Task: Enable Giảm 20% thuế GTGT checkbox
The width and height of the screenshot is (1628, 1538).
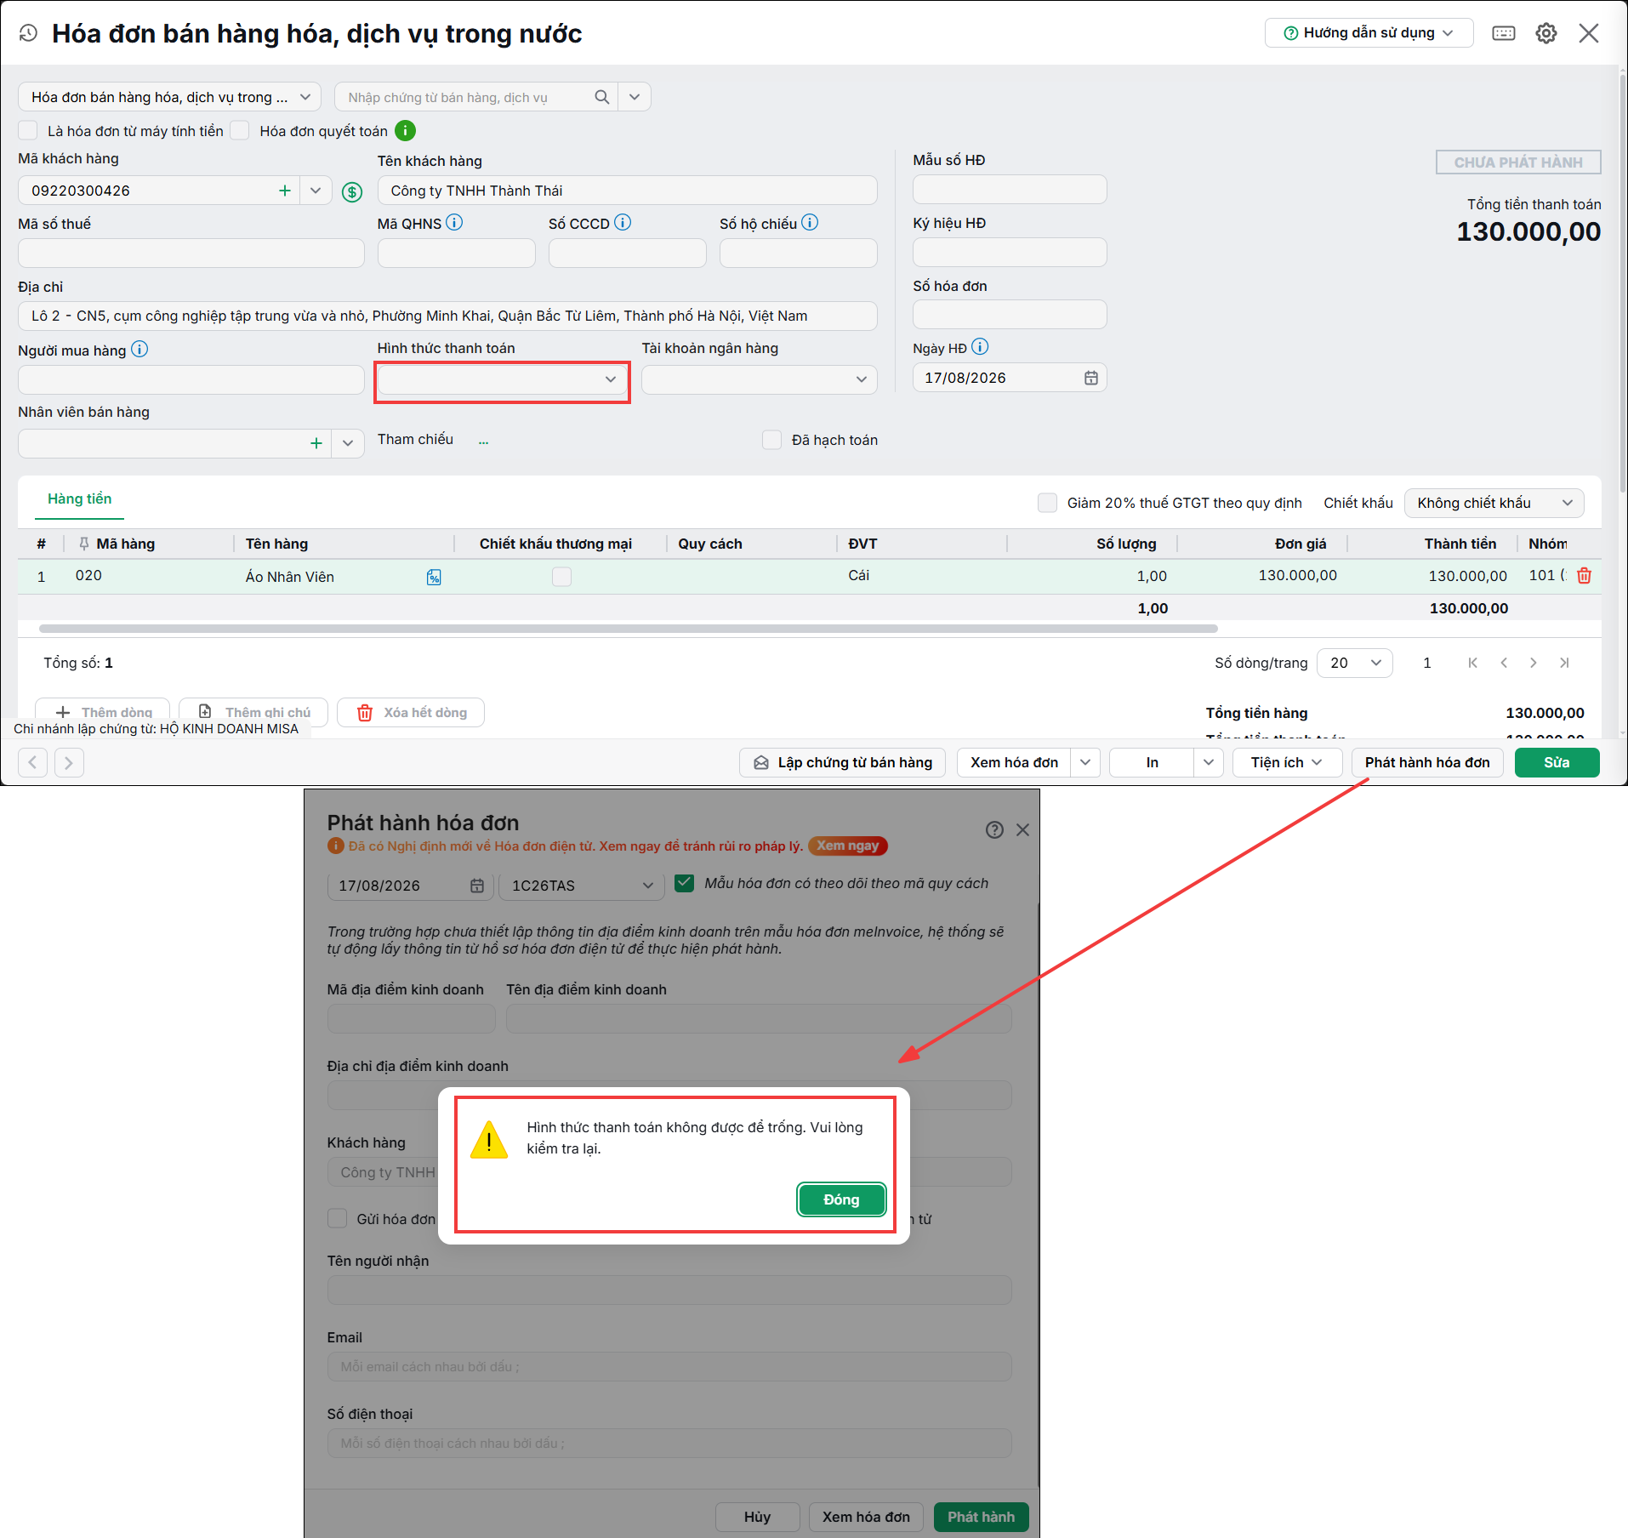Action: pos(1047,503)
